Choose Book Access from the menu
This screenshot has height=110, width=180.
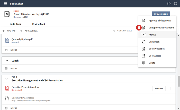pos(155,56)
